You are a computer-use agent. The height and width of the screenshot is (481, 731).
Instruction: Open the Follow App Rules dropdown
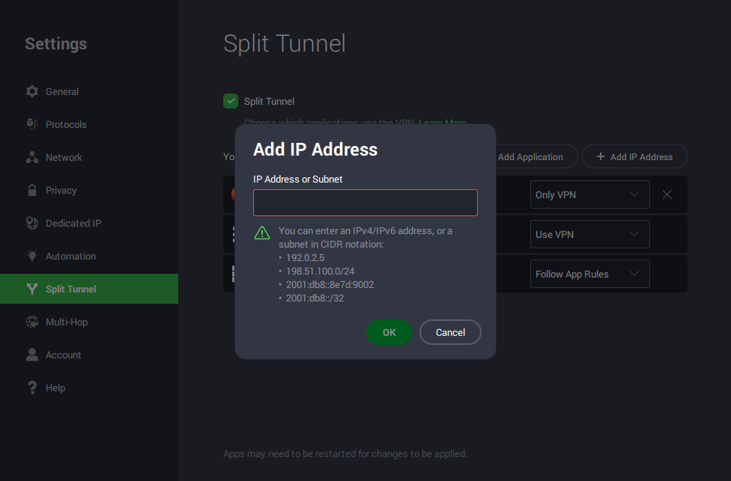(x=589, y=274)
